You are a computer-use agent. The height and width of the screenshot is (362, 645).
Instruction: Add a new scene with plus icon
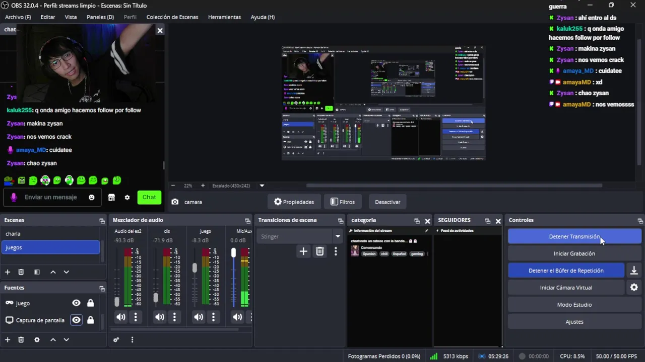point(8,272)
